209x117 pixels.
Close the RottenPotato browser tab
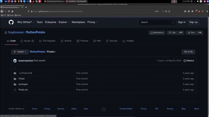[x=22, y=7]
